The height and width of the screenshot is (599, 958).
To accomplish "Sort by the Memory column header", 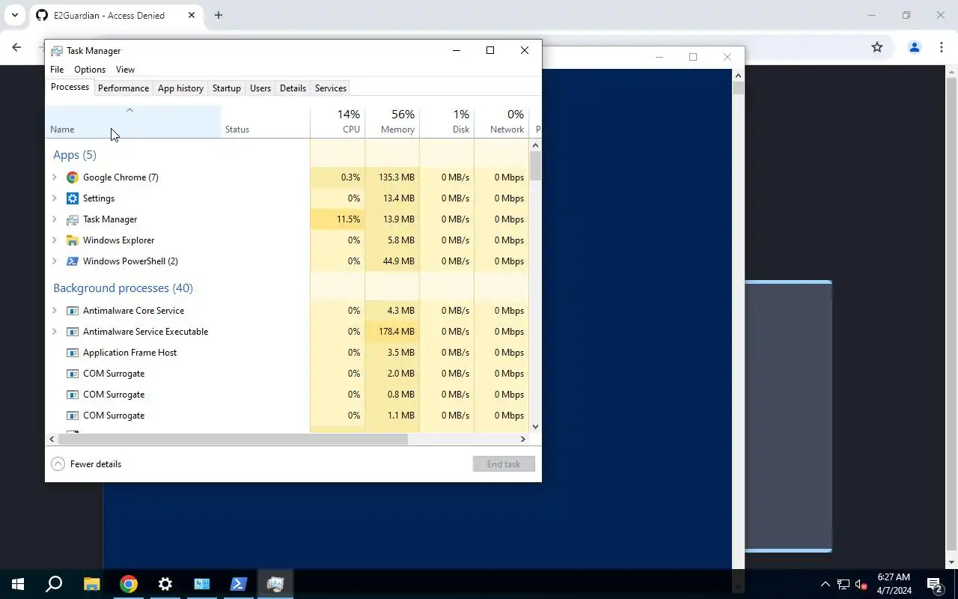I will [392, 122].
